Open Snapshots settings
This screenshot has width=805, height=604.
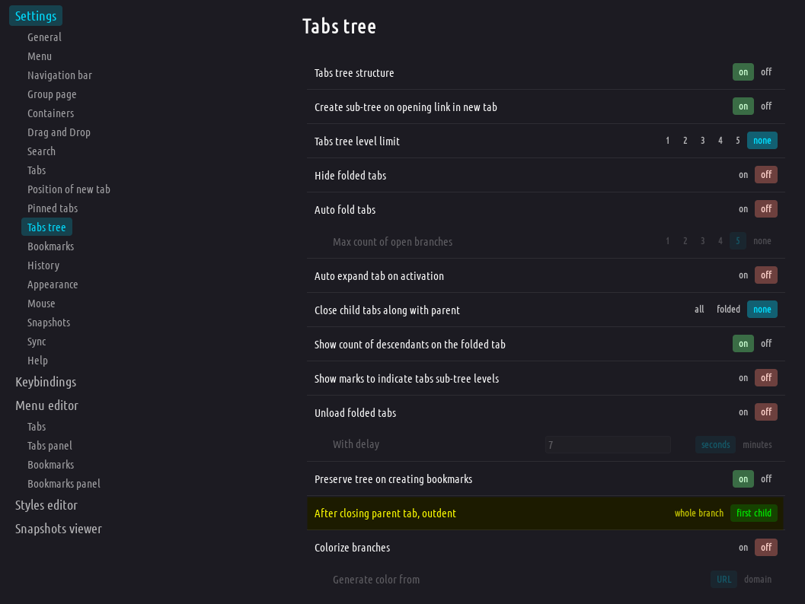pos(49,322)
